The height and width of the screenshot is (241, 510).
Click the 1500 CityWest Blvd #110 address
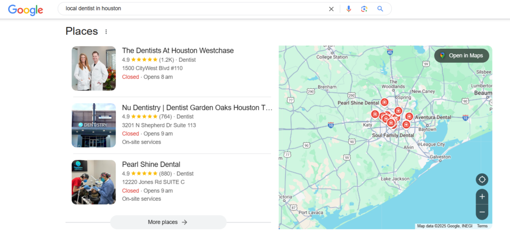coord(152,68)
